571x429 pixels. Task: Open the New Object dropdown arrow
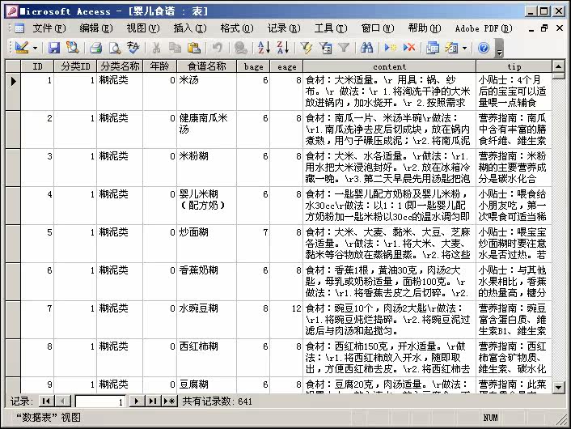[x=464, y=48]
